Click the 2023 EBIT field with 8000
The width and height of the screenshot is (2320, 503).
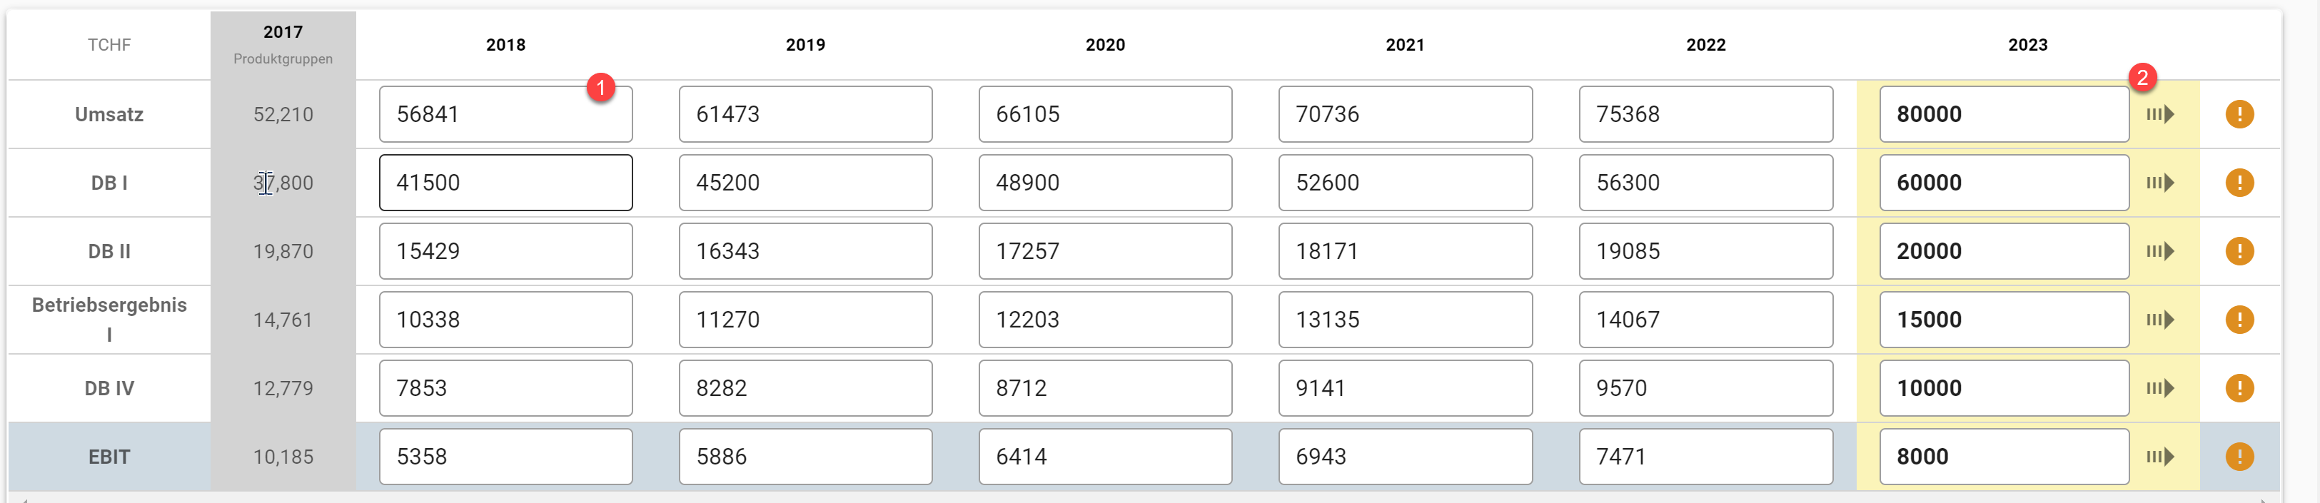pos(2004,456)
